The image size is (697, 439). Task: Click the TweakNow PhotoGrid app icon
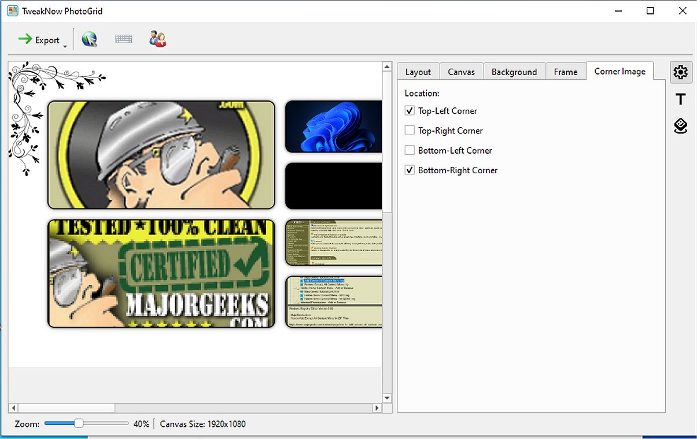(12, 11)
